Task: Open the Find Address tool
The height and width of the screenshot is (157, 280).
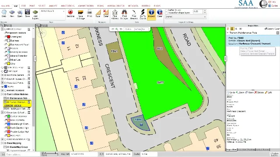Action: (115, 14)
